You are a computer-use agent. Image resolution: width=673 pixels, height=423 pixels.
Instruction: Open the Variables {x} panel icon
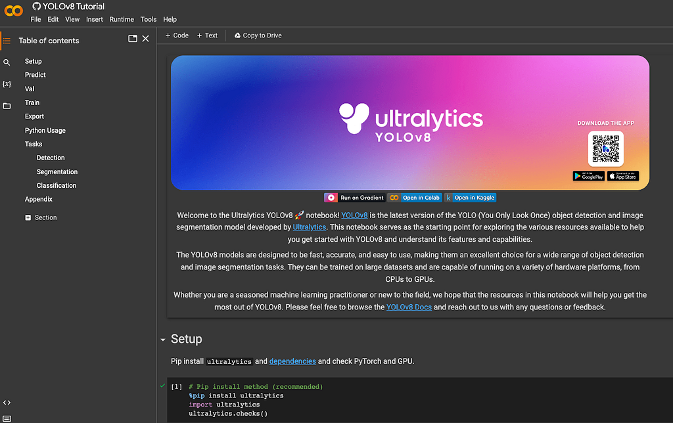[7, 84]
